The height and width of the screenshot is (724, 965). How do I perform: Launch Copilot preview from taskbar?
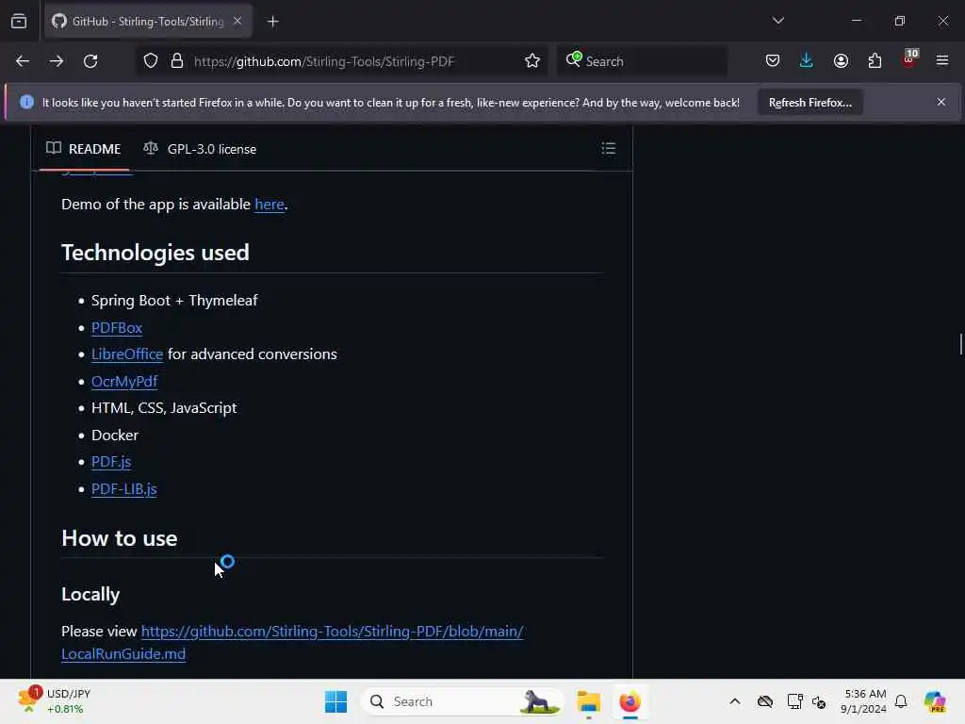point(936,701)
